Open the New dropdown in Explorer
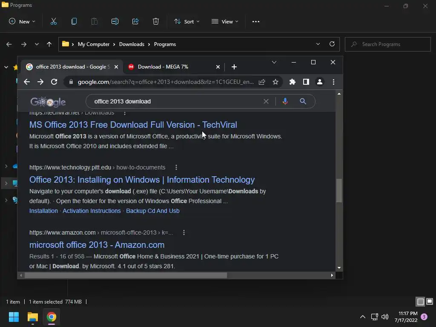Viewport: 436px width, 327px height. (22, 21)
